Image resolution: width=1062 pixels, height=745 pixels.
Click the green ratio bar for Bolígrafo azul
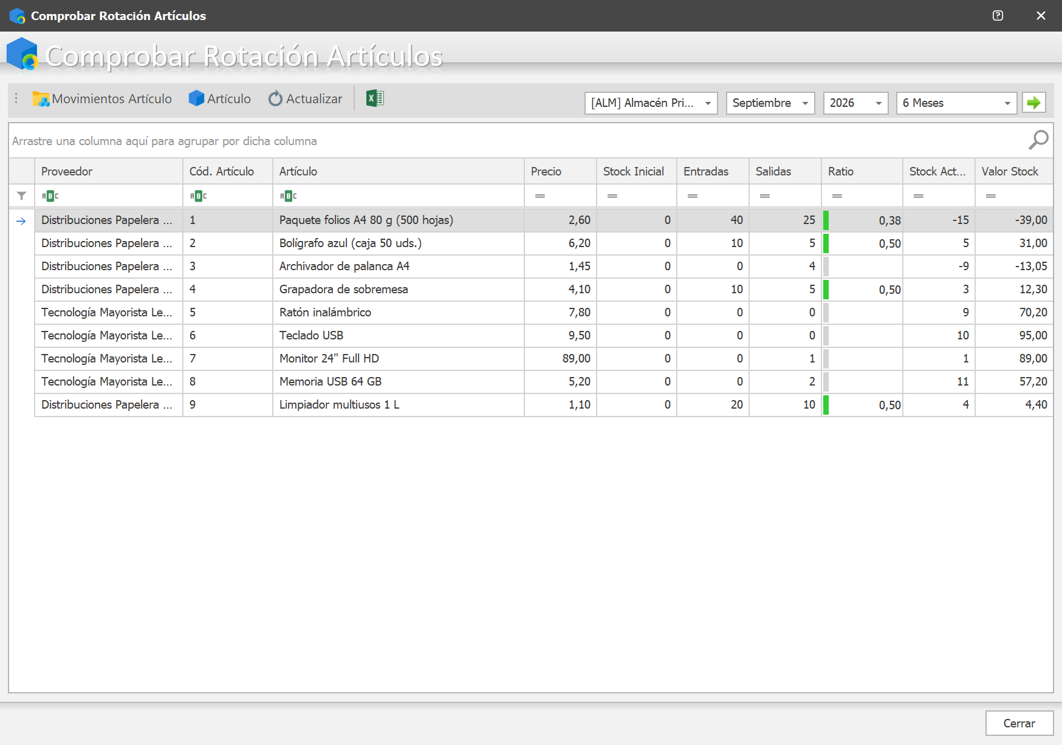826,243
